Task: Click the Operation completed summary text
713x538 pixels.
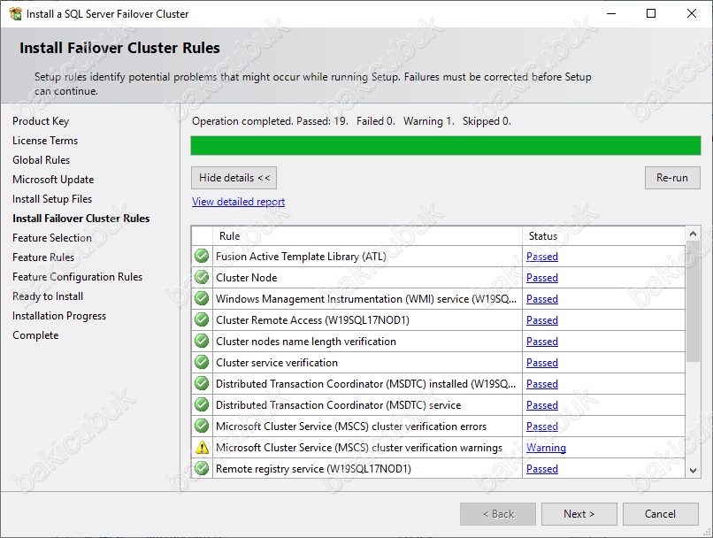Action: (351, 121)
